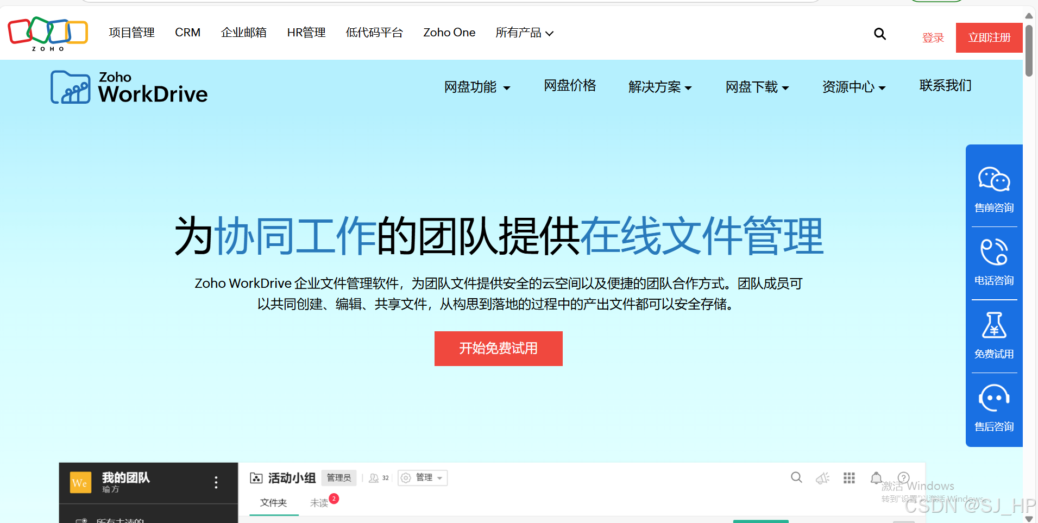The height and width of the screenshot is (523, 1038).
Task: Open 低代码平台 in top navigation
Action: coord(374,33)
